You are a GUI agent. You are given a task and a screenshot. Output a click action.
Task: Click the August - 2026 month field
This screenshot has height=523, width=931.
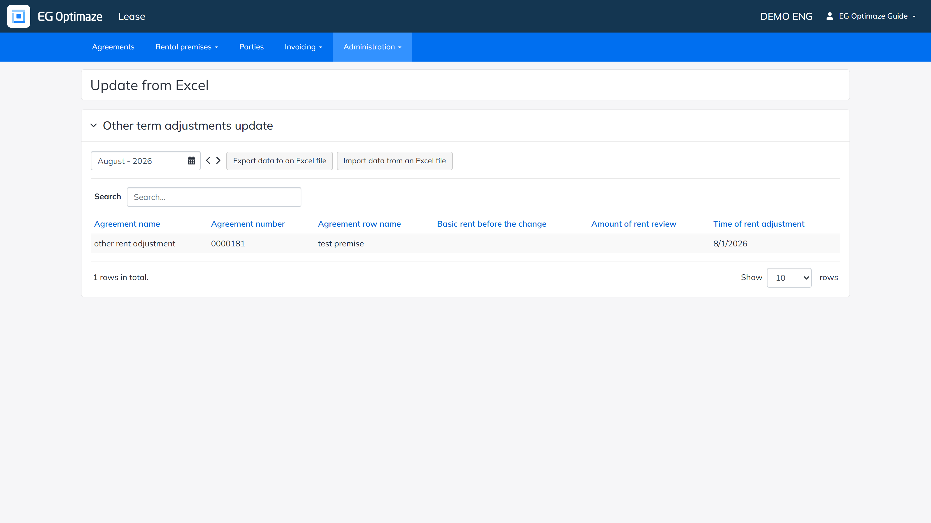[146, 161]
